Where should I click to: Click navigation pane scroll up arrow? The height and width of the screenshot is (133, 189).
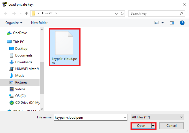coord(42,30)
